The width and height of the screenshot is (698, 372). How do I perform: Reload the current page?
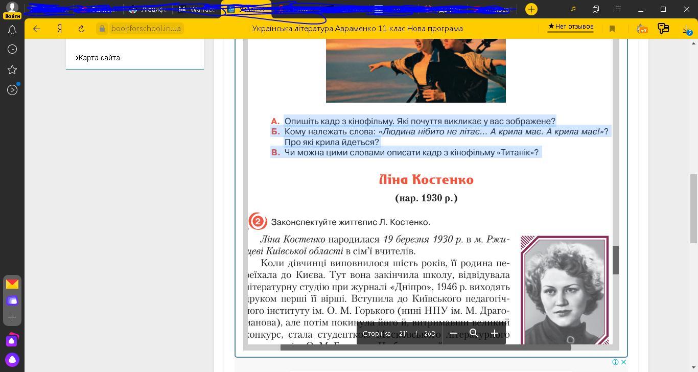pyautogui.click(x=81, y=29)
